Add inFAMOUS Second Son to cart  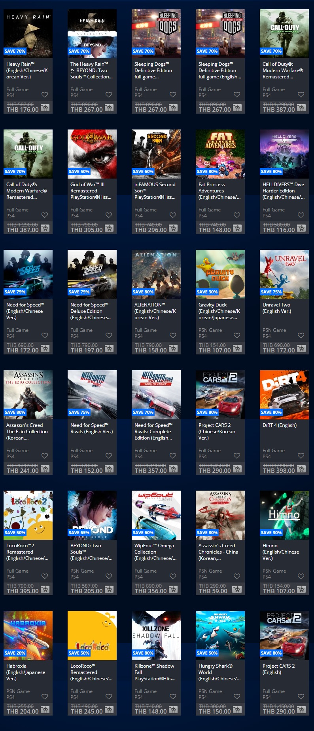[173, 228]
